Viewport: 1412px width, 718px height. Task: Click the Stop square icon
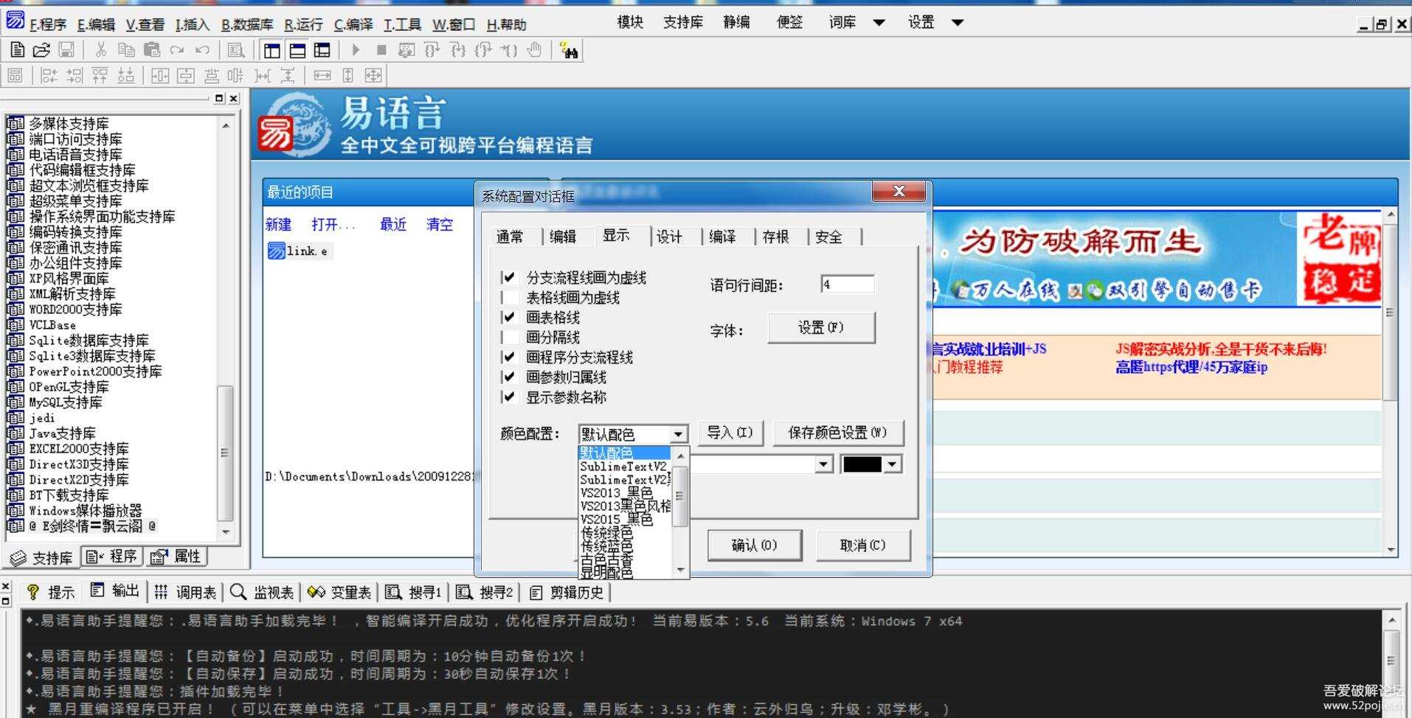pos(381,50)
